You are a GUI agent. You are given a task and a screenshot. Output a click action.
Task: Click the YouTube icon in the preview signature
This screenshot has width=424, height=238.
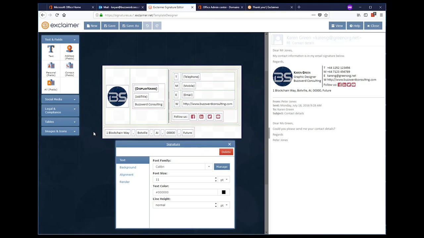point(353,85)
